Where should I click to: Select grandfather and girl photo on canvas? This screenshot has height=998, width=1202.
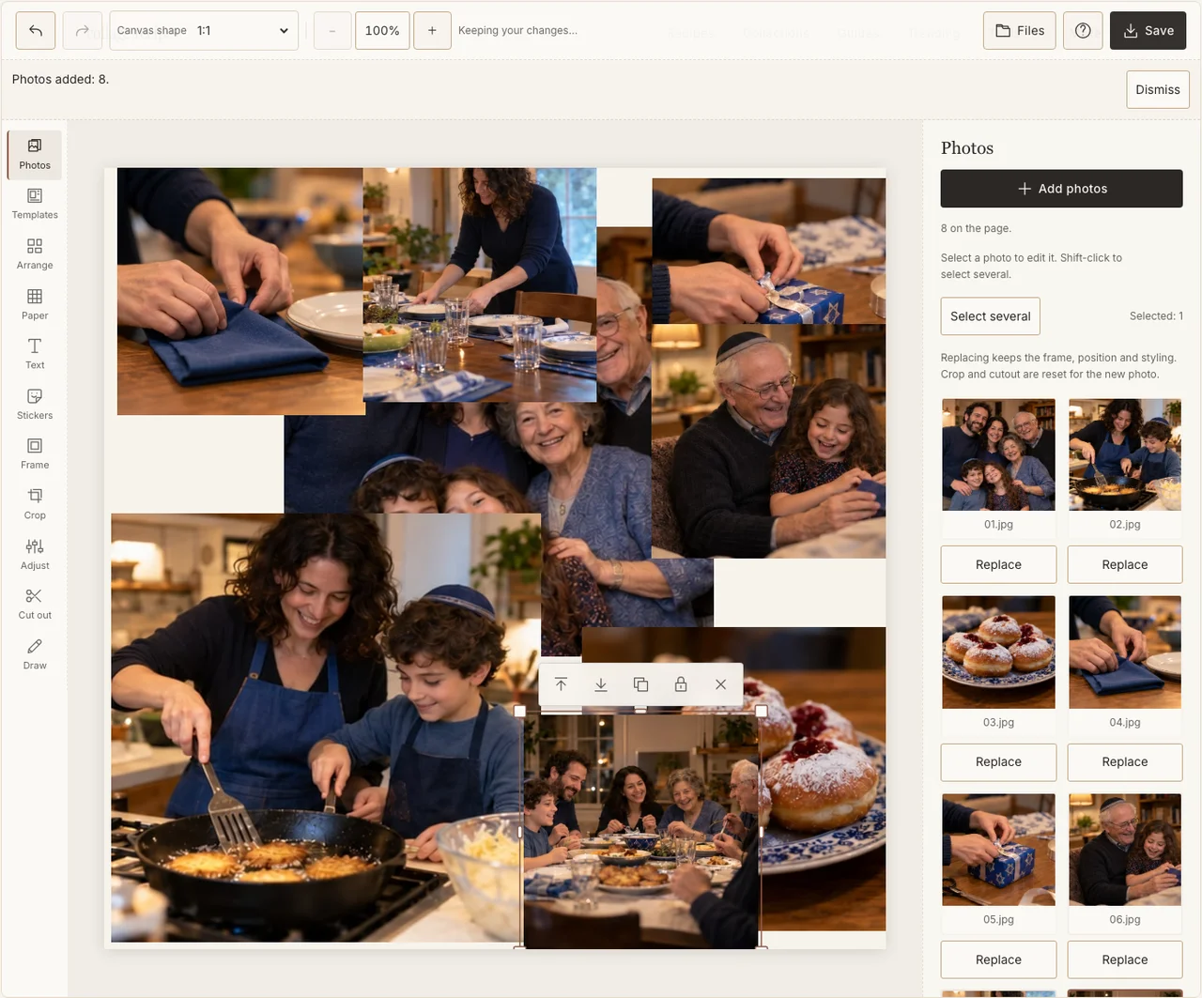pos(769,441)
